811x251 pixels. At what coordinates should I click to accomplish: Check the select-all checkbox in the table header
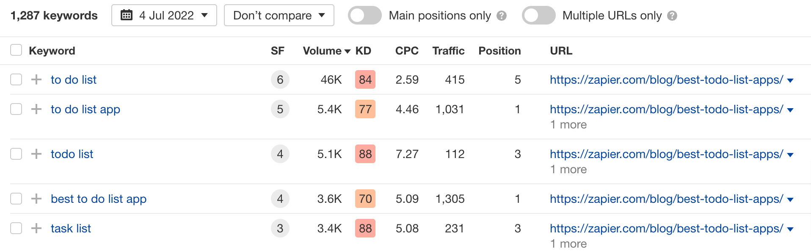(x=16, y=50)
